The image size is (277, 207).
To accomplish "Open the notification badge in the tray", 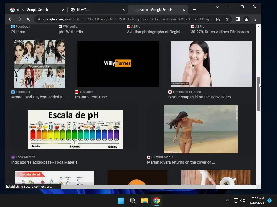I will pyautogui.click(x=269, y=200).
